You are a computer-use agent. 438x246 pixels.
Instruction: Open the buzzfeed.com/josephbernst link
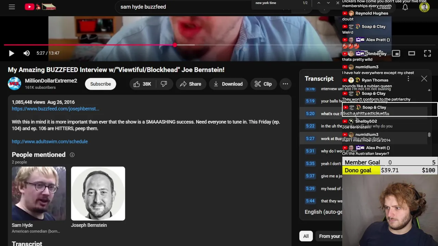click(55, 109)
